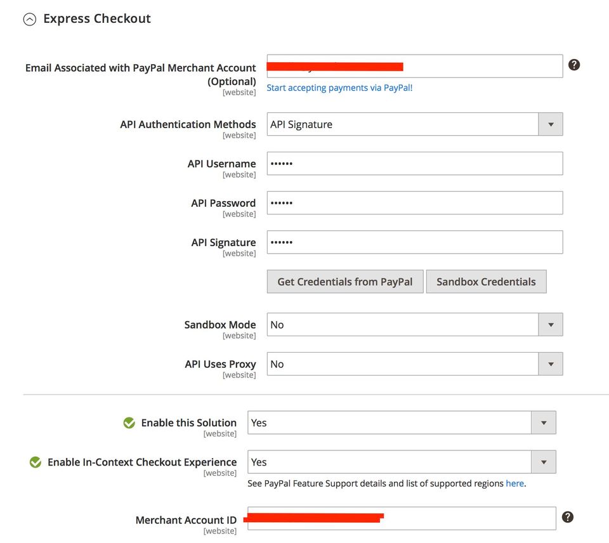609x543 pixels.
Task: Focus the Merchant Account ID field
Action: [x=402, y=518]
